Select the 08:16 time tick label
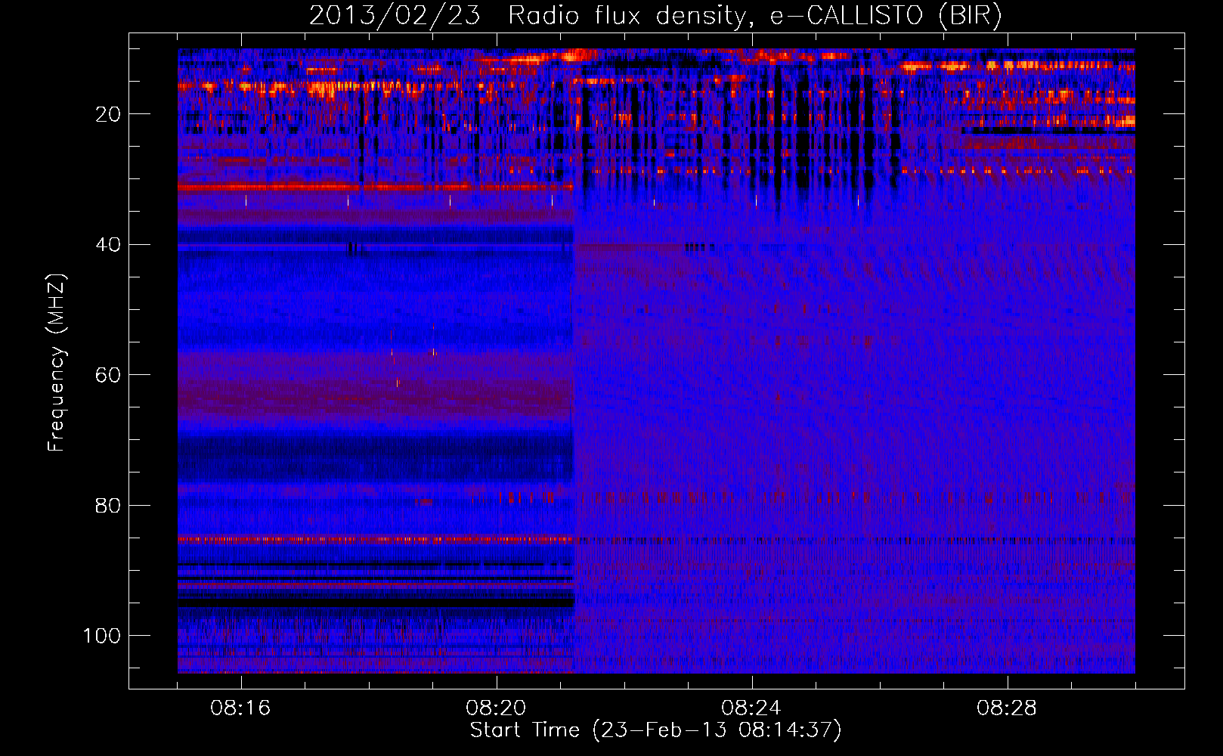This screenshot has width=1223, height=756. pos(240,708)
